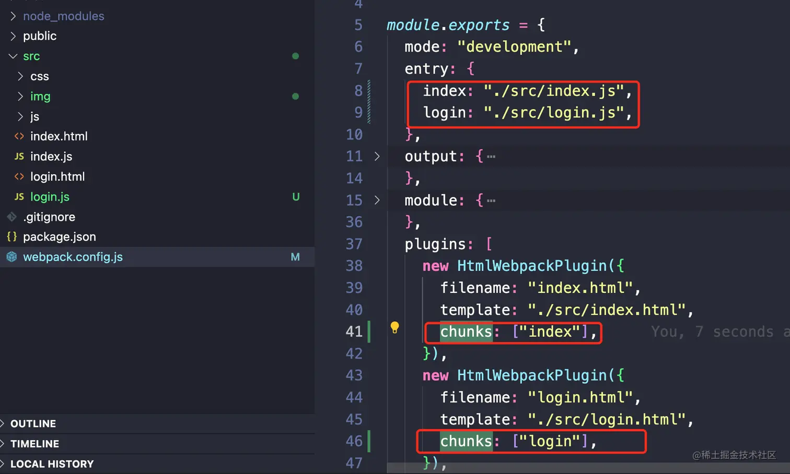Screen dimensions: 790x474
Task: Open the .gitignore file
Action: (x=49, y=217)
